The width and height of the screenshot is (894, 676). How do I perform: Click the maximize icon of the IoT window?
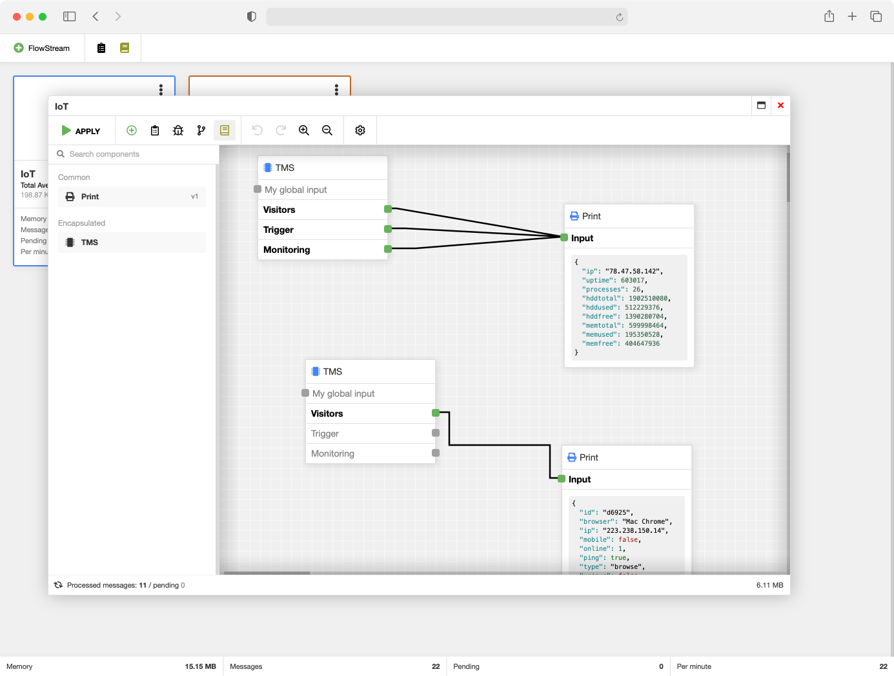(x=762, y=106)
